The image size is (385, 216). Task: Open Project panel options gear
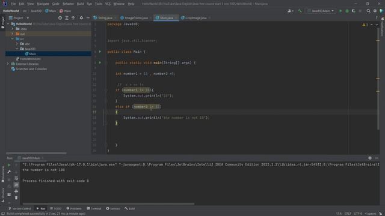pyautogui.click(x=81, y=18)
